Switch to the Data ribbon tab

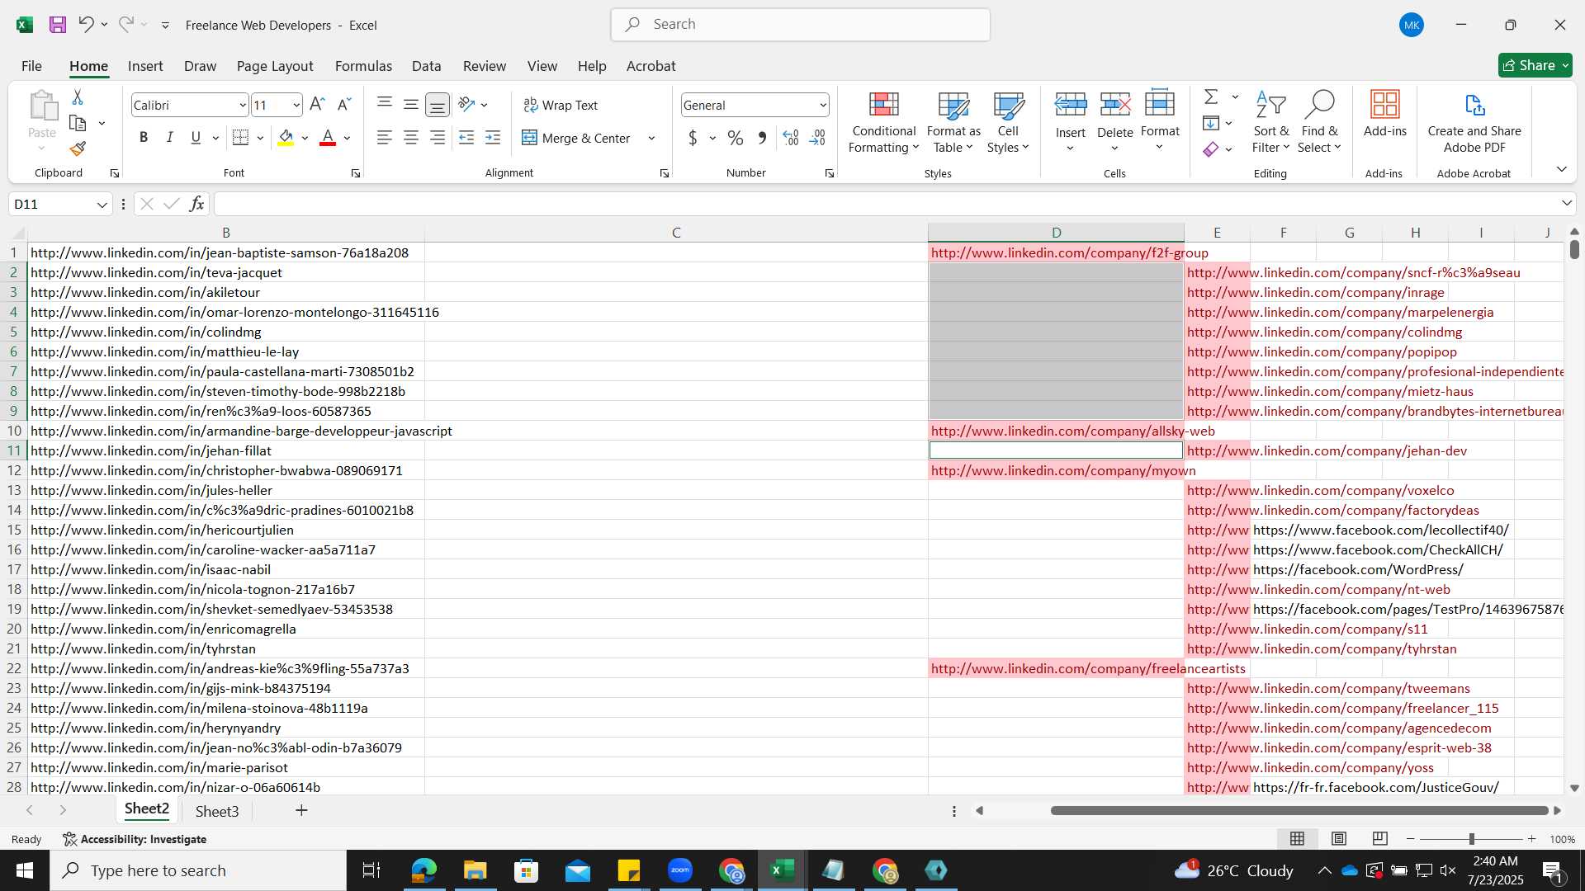pyautogui.click(x=426, y=66)
